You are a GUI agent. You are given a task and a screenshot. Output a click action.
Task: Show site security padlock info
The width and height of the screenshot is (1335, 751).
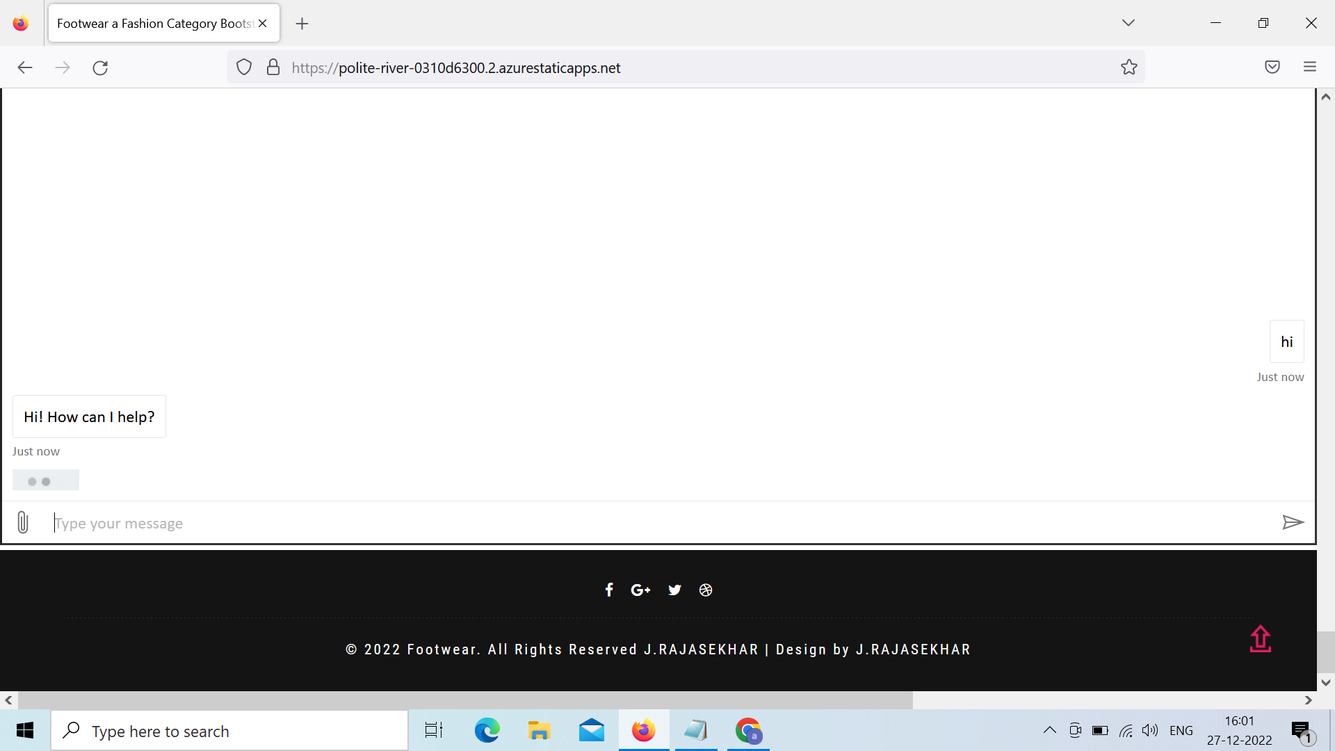pos(273,67)
